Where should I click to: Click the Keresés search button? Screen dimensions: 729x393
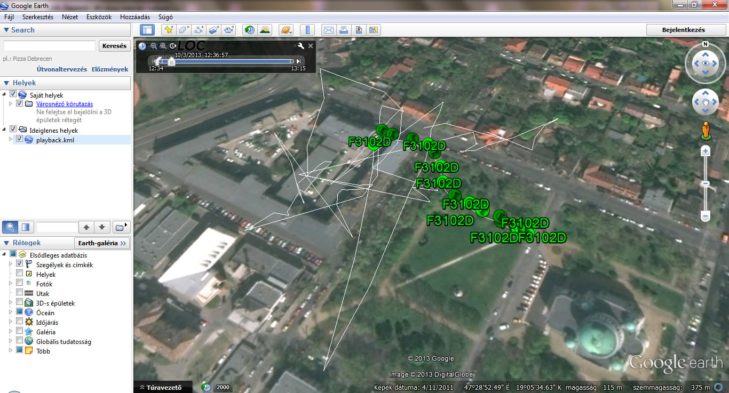click(x=114, y=46)
